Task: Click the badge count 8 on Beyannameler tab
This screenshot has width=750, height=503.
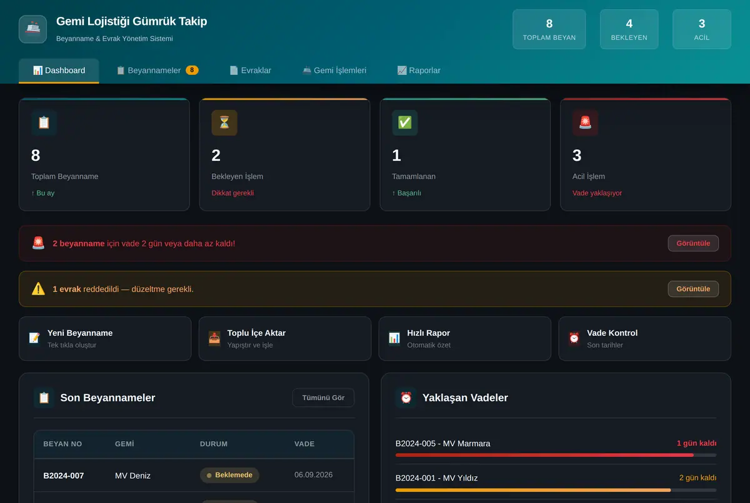Action: (192, 71)
